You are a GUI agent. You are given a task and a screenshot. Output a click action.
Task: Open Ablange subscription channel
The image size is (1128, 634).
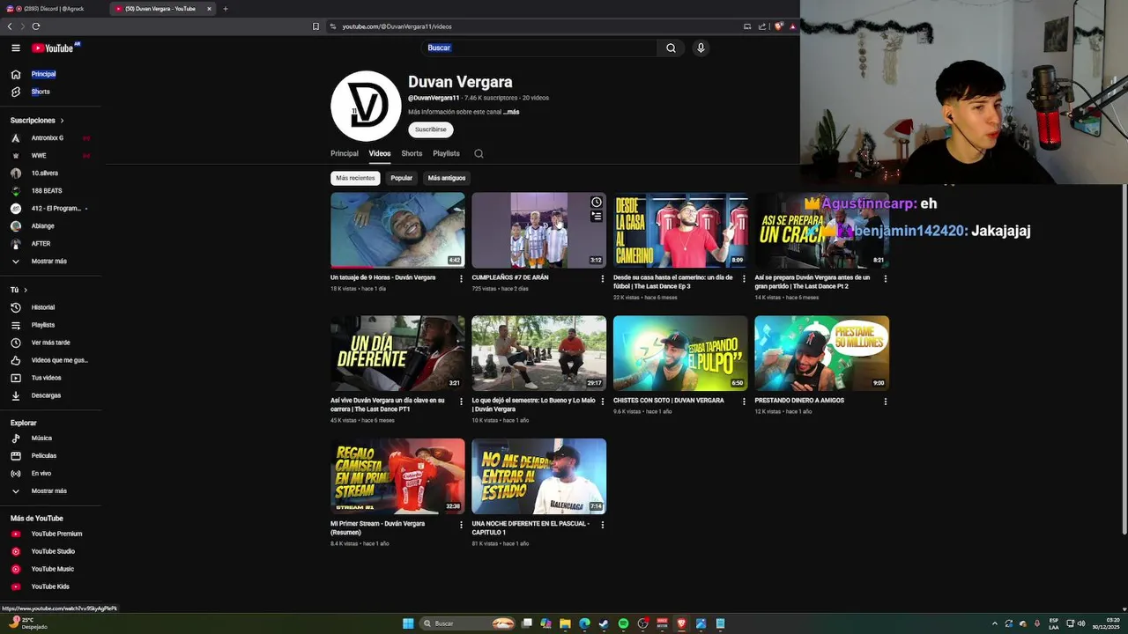[x=42, y=225]
